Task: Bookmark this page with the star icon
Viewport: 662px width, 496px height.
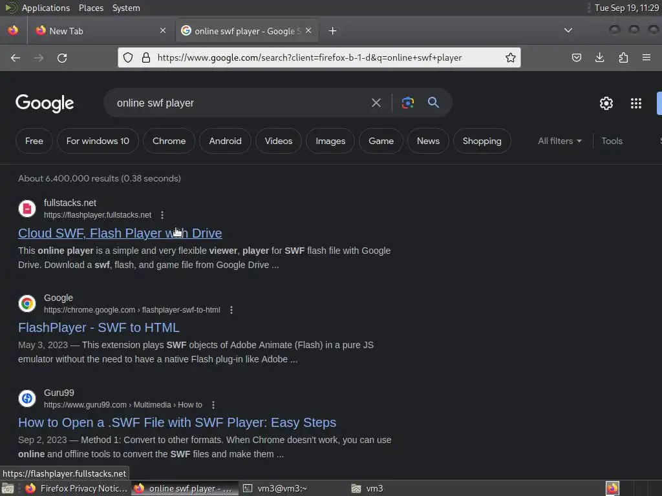Action: [511, 57]
